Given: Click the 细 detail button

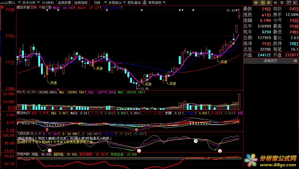Looking at the screenshot, I should tap(295, 61).
